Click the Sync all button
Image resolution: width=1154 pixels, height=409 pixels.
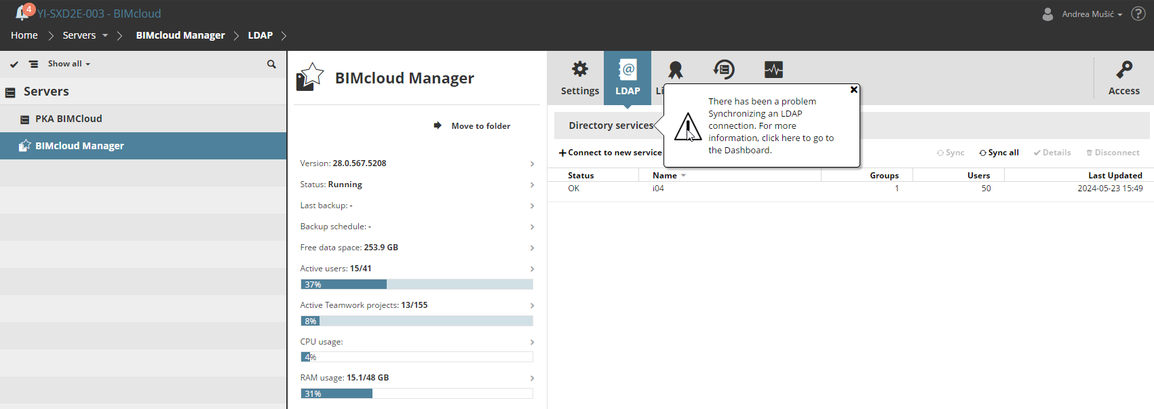pos(999,153)
